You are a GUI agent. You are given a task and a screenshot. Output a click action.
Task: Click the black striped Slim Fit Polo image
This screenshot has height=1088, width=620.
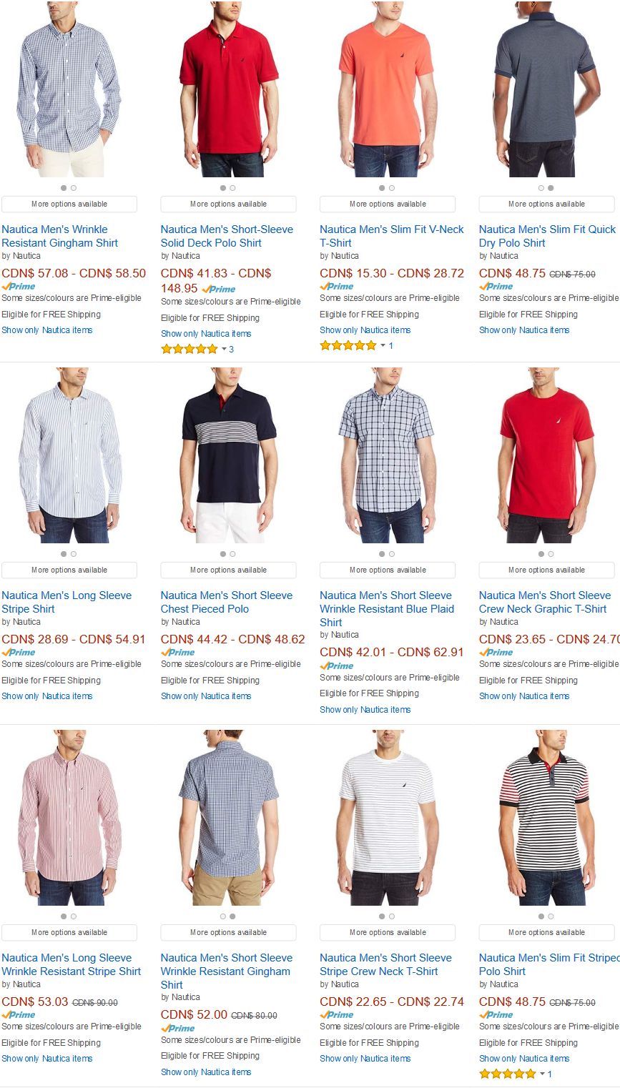pyautogui.click(x=545, y=818)
